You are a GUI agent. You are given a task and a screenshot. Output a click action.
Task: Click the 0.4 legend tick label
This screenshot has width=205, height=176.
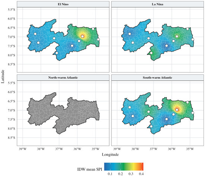[x=141, y=174]
